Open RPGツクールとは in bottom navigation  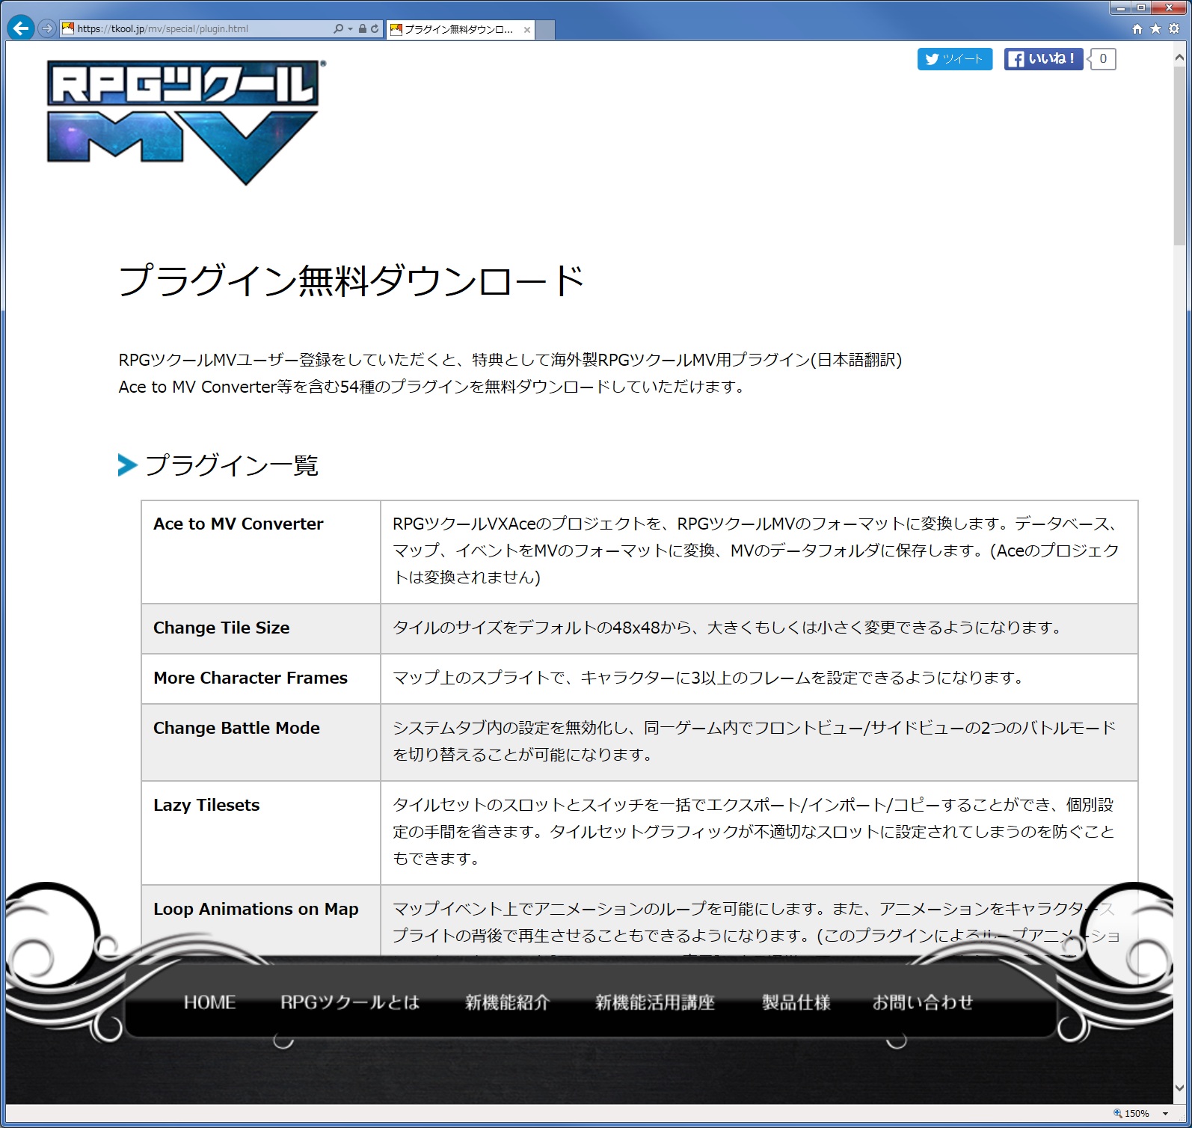(x=350, y=1002)
